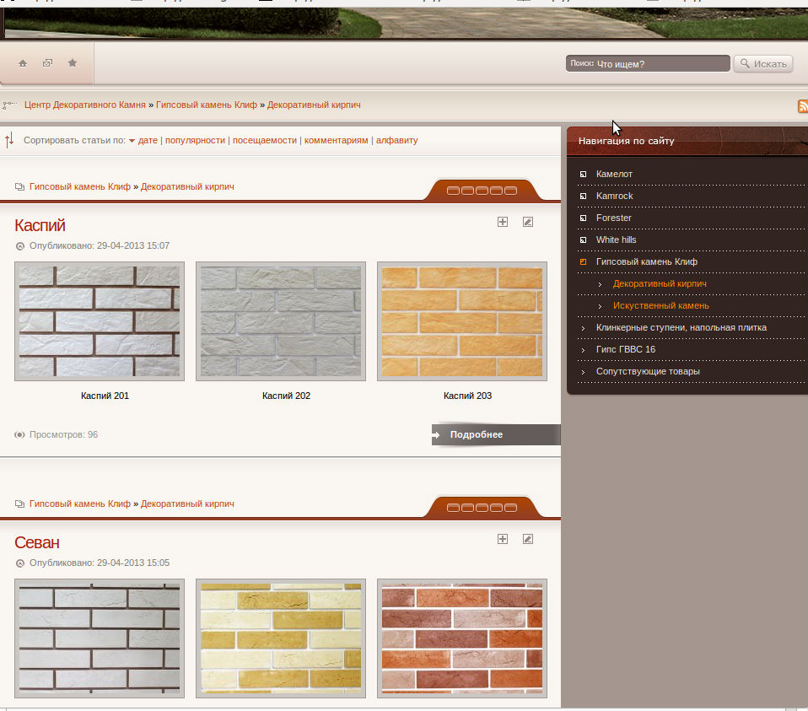
Task: Click the Что ищем? search field
Action: [648, 64]
